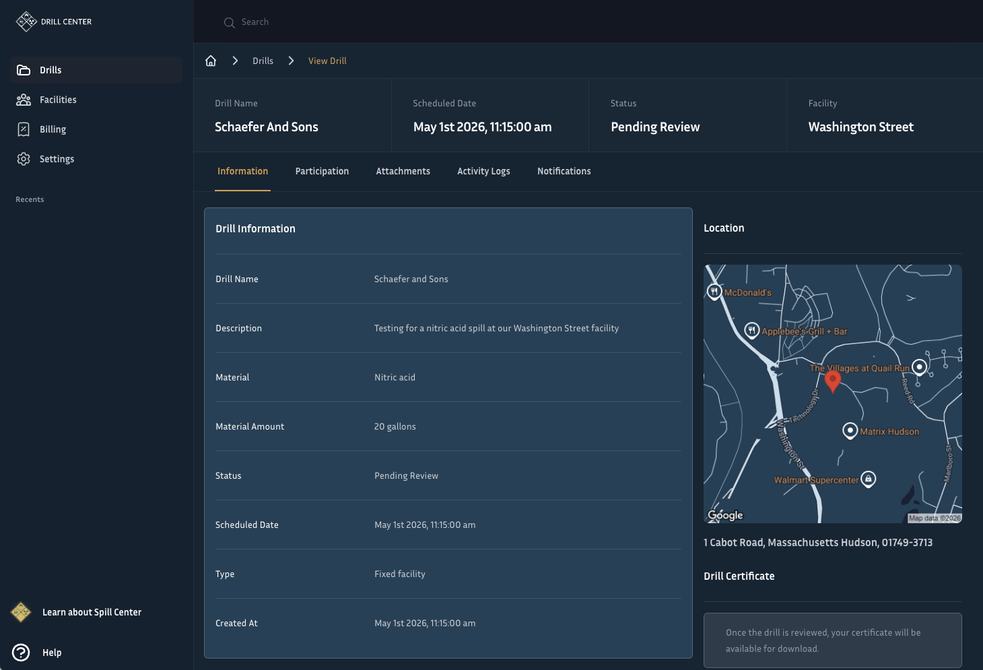Go to home via breadcrumb house icon
Viewport: 983px width, 670px height.
211,61
